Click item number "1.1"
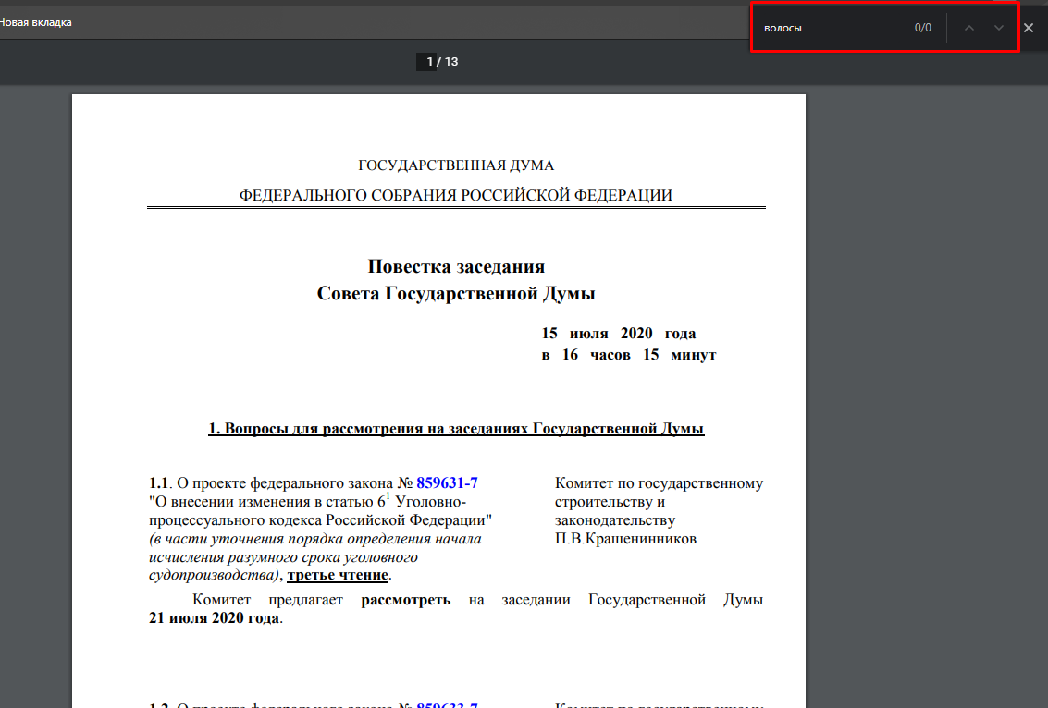This screenshot has height=708, width=1048. [158, 482]
